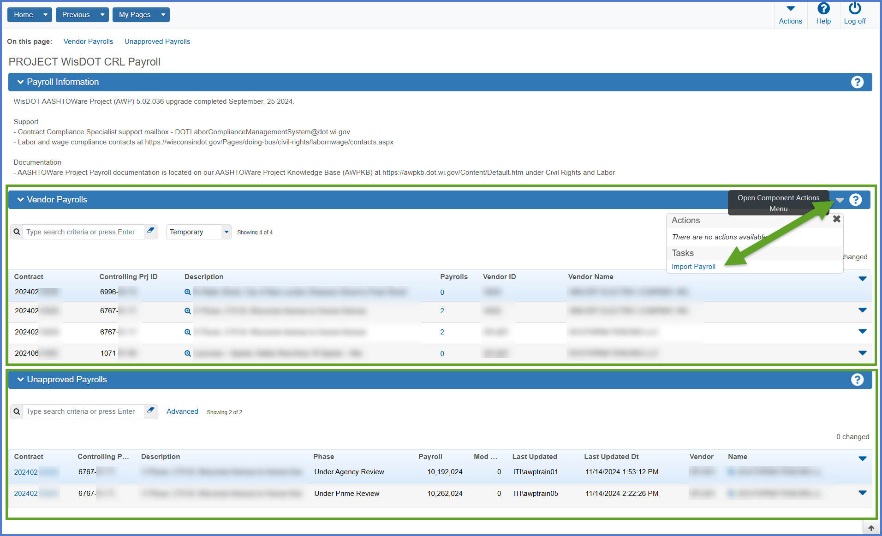Focus the Vendor Payrolls search field
The height and width of the screenshot is (536, 882).
(x=83, y=232)
